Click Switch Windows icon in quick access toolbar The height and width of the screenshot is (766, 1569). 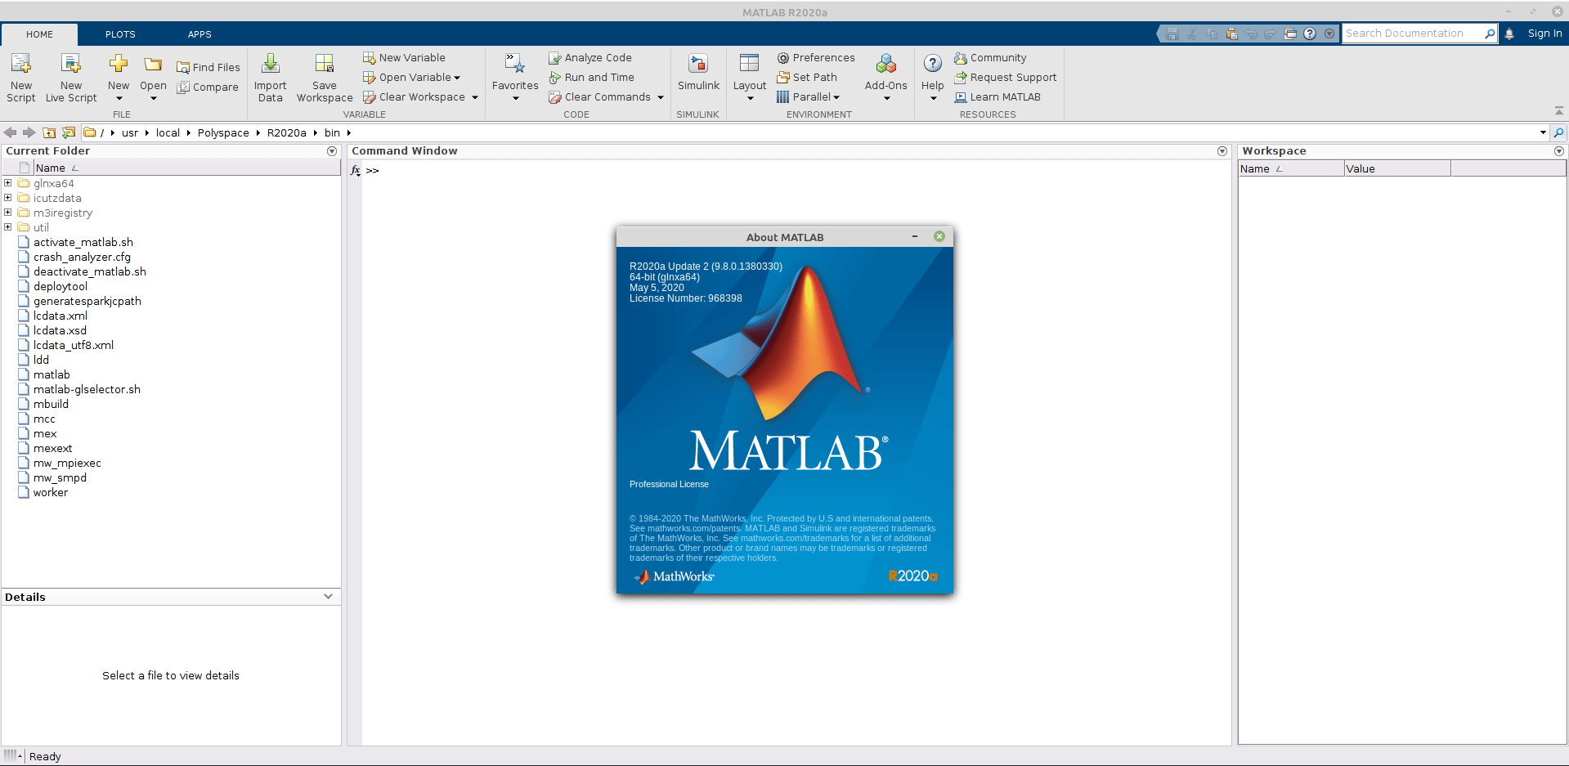(x=1290, y=34)
